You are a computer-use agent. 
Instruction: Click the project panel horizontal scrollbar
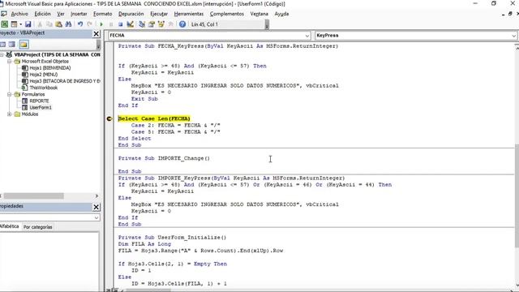pos(33,196)
